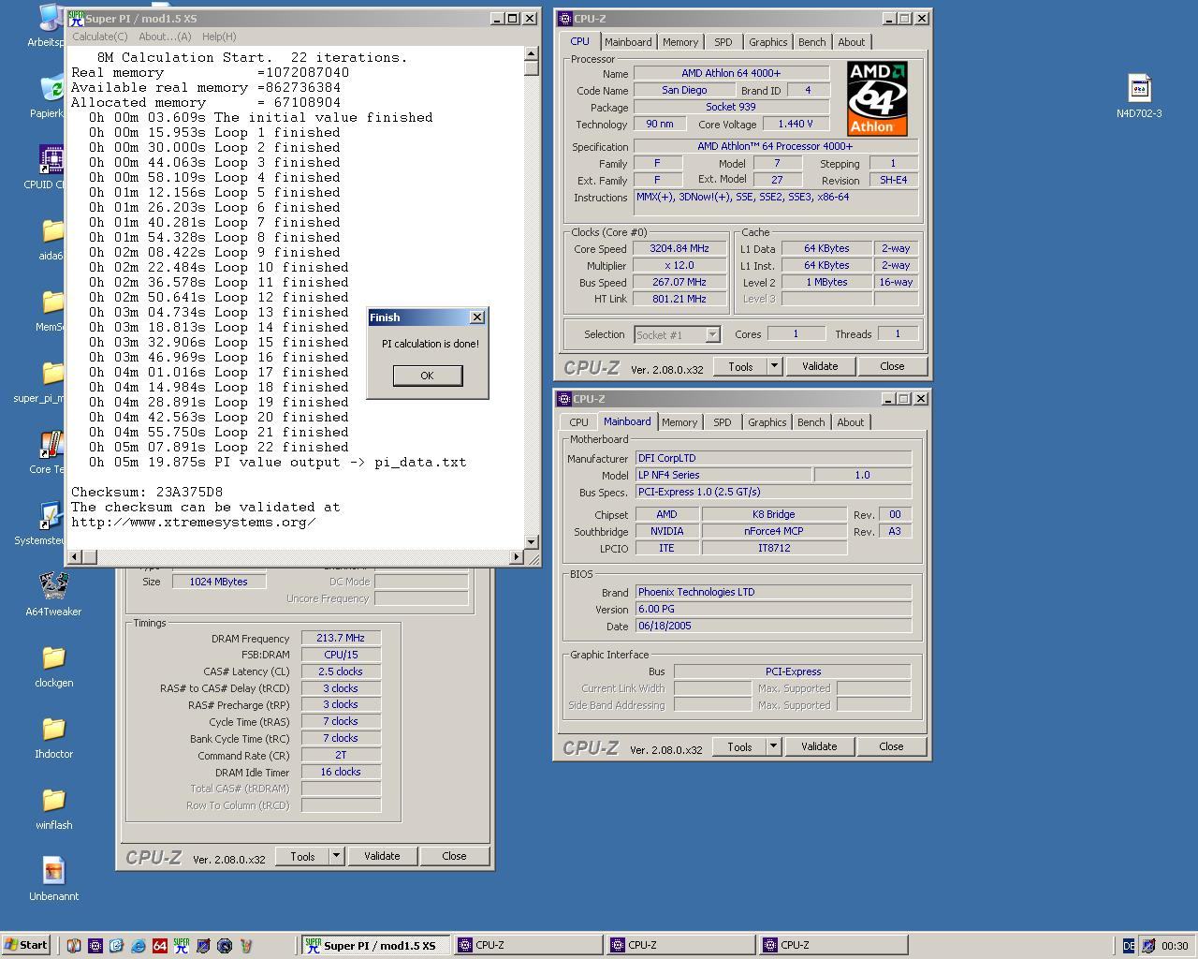Click the AMD Athlon 64 logo in CPU-Z
1198x959 pixels.
(877, 98)
